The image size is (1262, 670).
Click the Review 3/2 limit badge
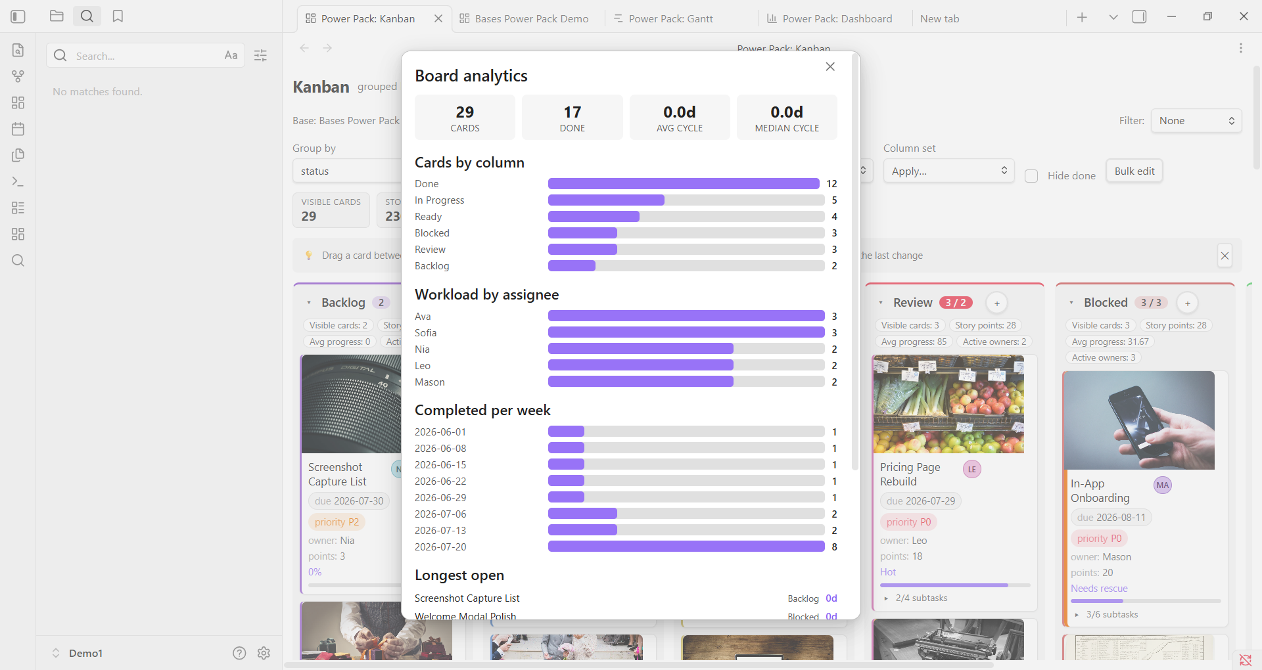pyautogui.click(x=956, y=303)
